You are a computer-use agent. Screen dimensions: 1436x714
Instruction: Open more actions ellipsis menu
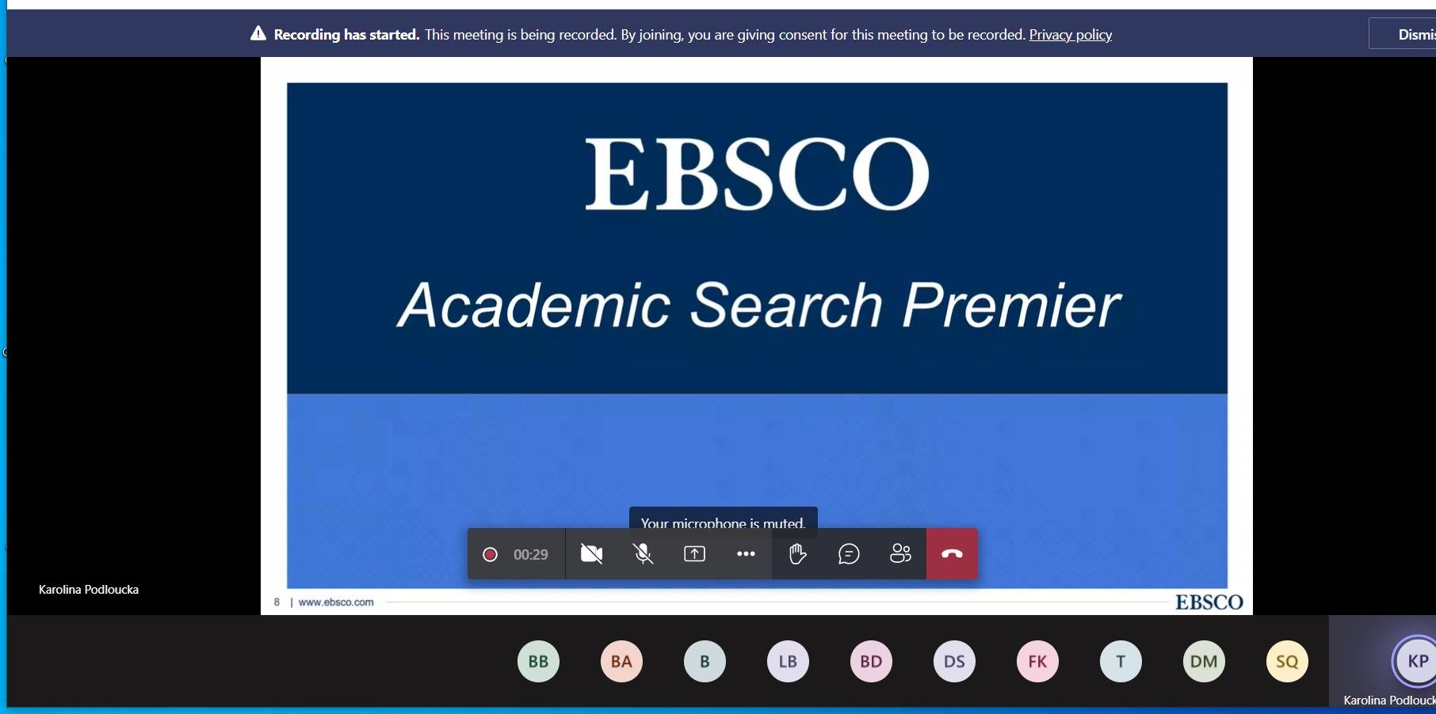746,554
